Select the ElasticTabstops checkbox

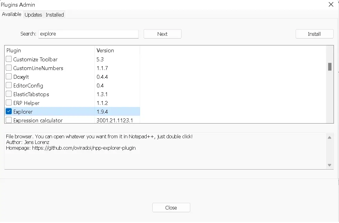pyautogui.click(x=9, y=94)
